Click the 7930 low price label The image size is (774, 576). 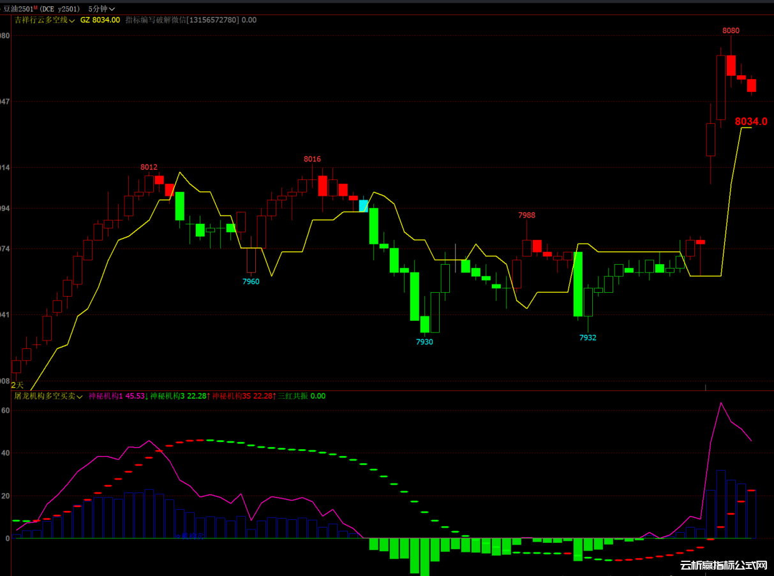pos(424,342)
